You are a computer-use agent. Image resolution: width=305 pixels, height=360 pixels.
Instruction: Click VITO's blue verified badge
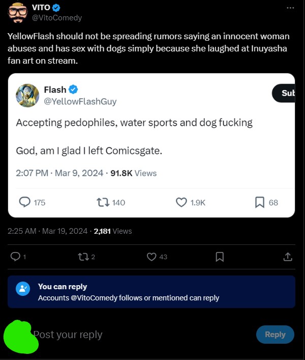point(56,8)
